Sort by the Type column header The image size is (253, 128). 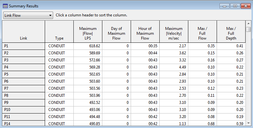pyautogui.click(x=59, y=32)
